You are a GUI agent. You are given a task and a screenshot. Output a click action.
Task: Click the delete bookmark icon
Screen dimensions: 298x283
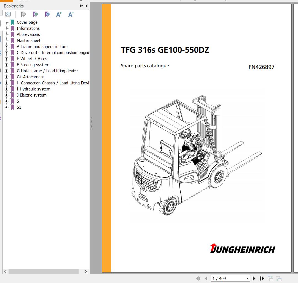tap(23, 14)
